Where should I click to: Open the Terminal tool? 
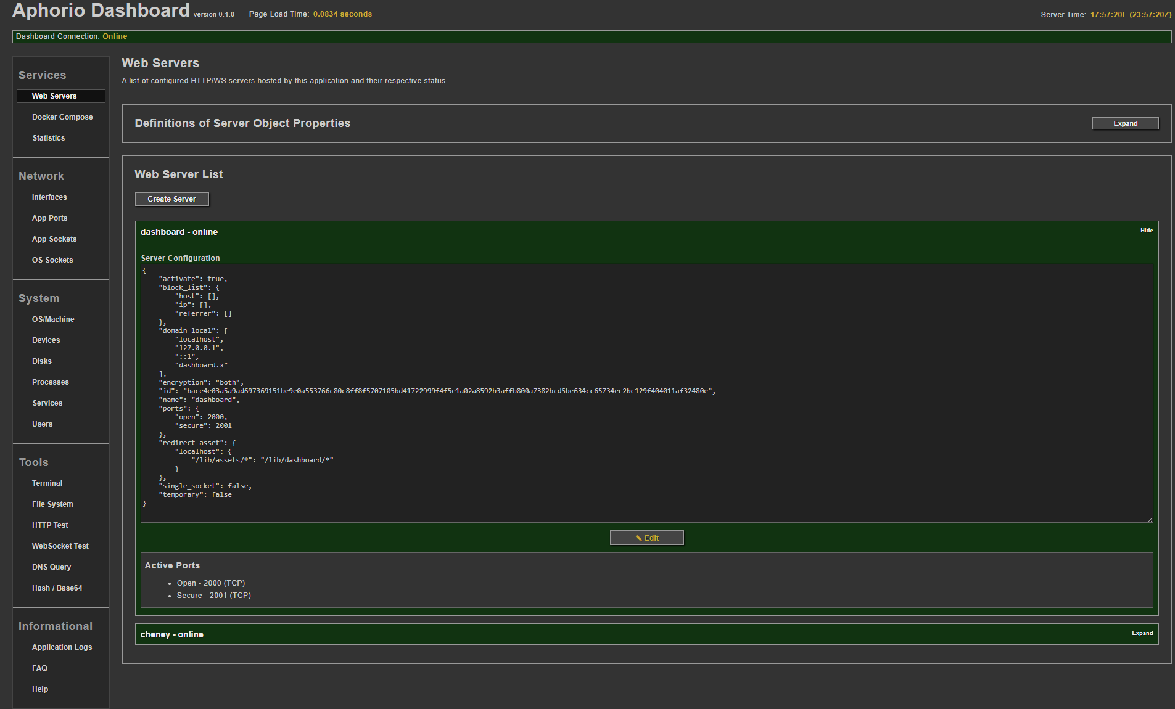pos(47,483)
